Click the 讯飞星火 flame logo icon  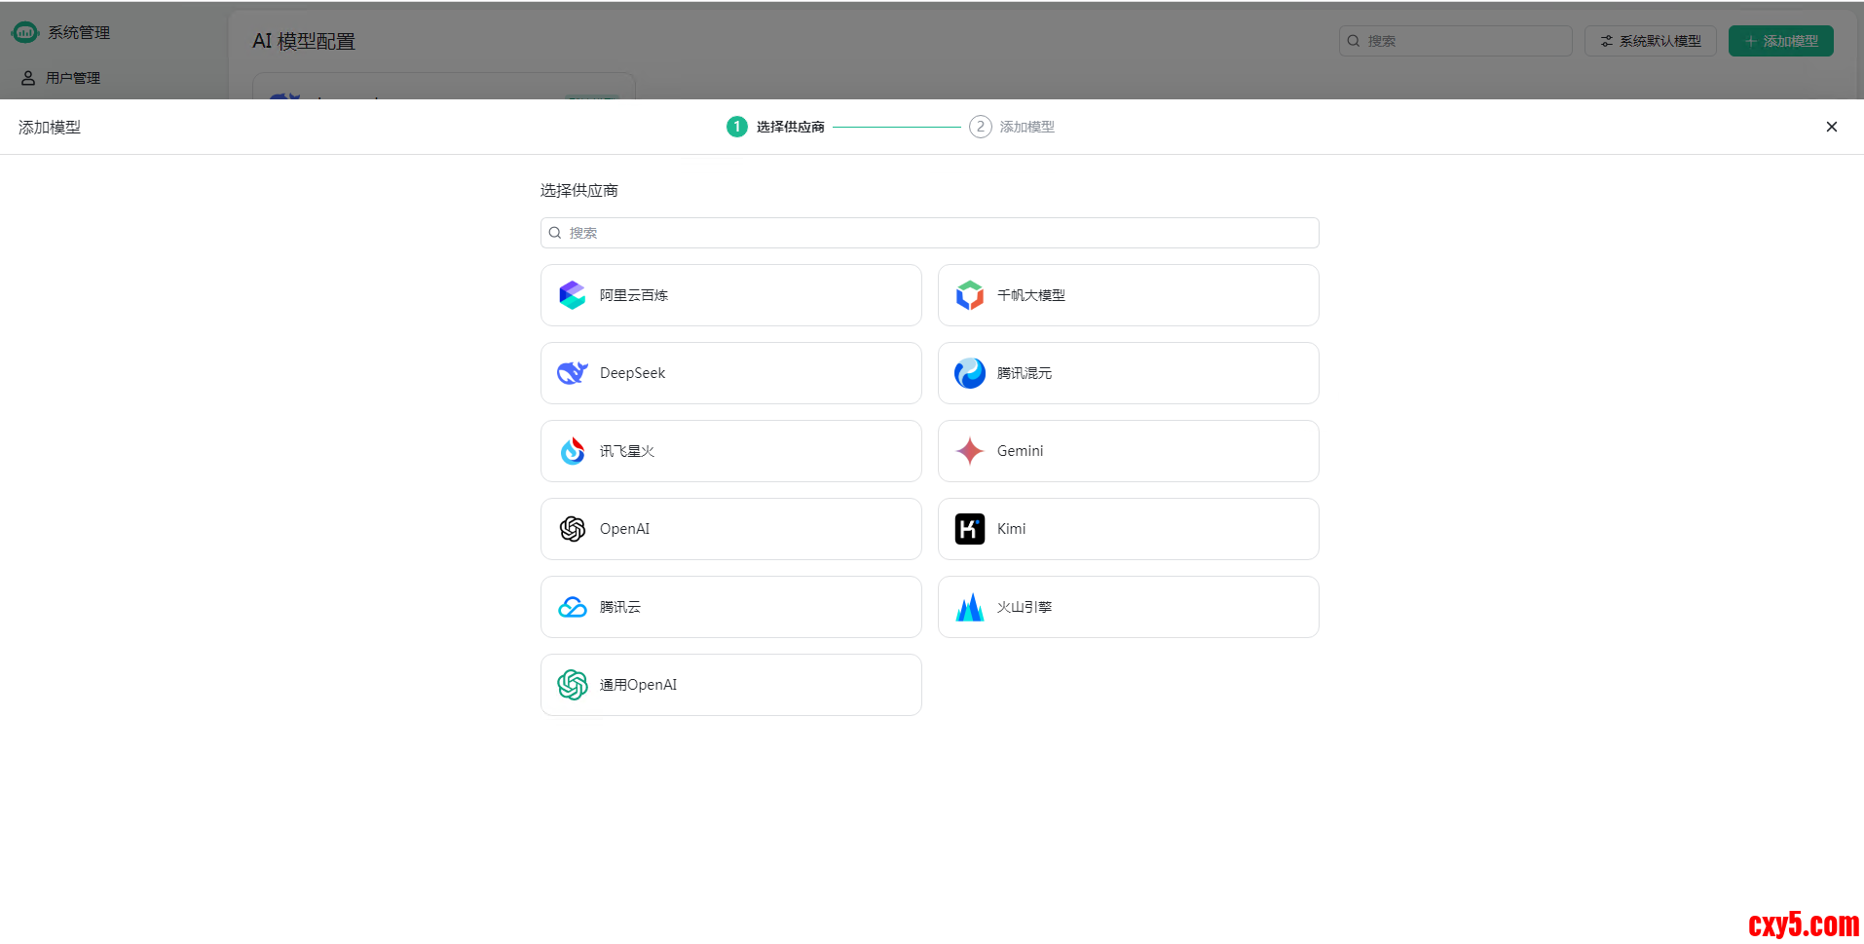(x=572, y=451)
